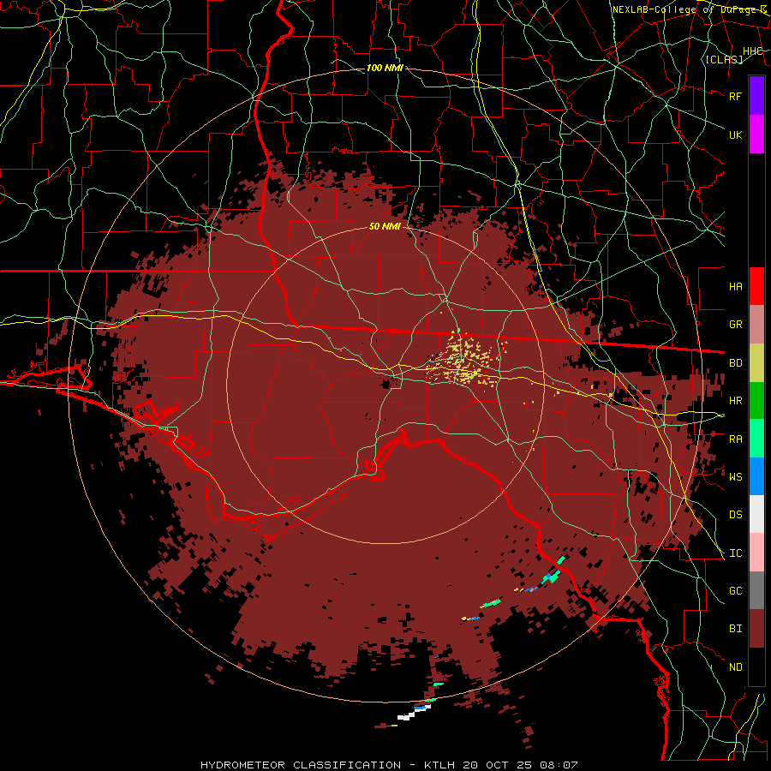The height and width of the screenshot is (771, 771).
Task: Click the 'BI' legend label
Action: click(735, 629)
